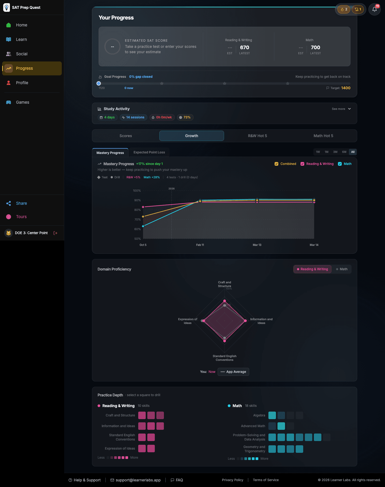Open Tours from the pink icon

pos(9,217)
